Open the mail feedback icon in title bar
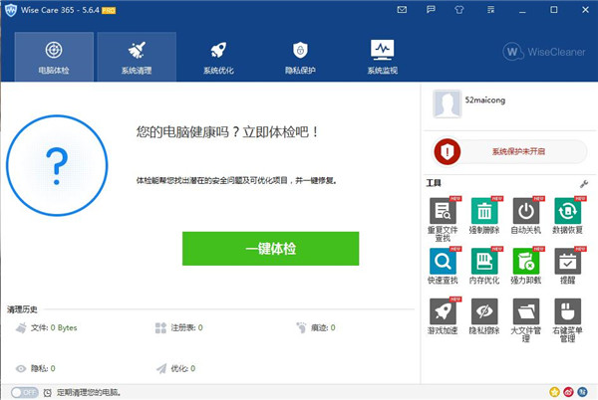The image size is (598, 400). 402,10
